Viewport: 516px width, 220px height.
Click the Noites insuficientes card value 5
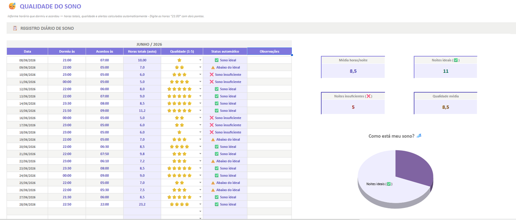(x=353, y=107)
